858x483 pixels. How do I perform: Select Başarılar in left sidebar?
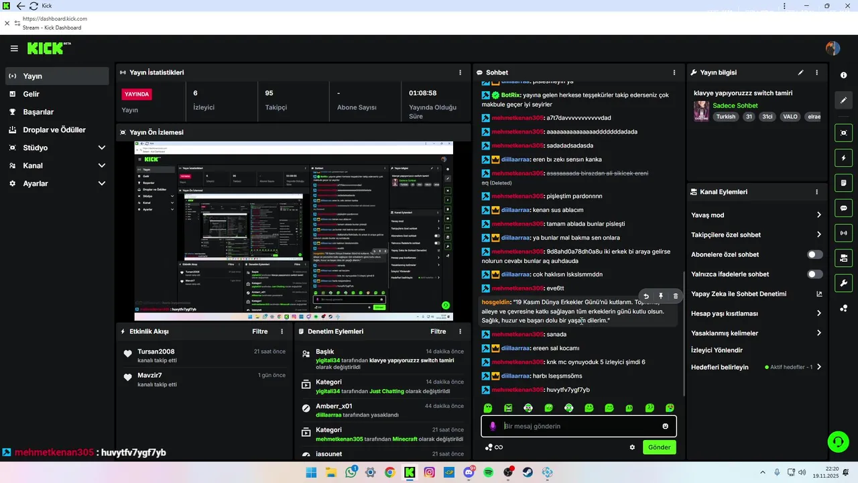pos(56,112)
